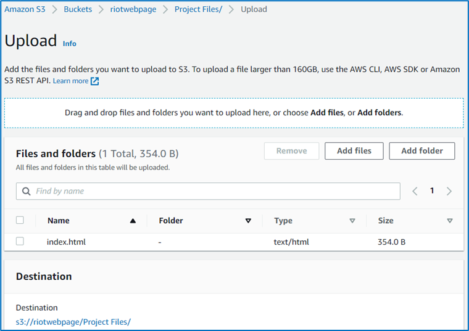
Task: Sort by Type using the triangle arrow
Action: click(x=352, y=221)
